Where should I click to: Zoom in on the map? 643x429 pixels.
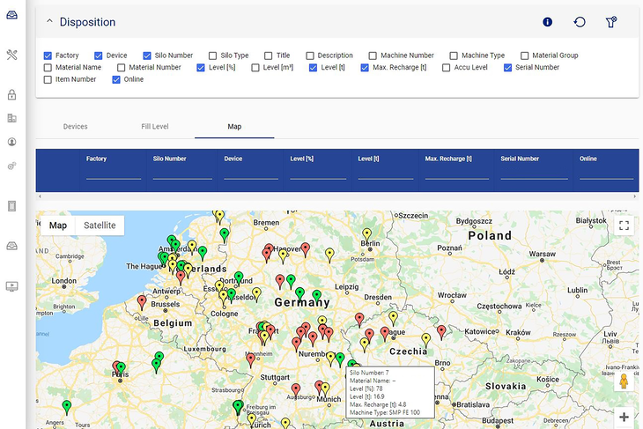point(624,417)
